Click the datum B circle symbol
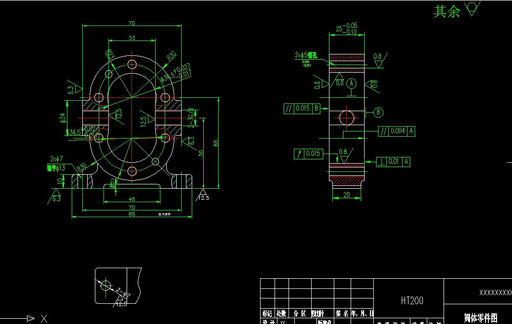Viewport: 512px width, 324px height. (378, 112)
